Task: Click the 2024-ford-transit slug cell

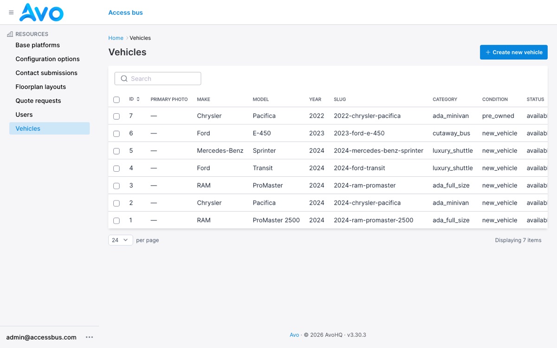Action: 359,168
